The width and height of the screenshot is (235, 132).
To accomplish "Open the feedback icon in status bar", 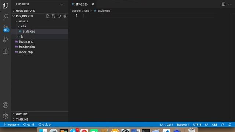I will coord(223,125).
